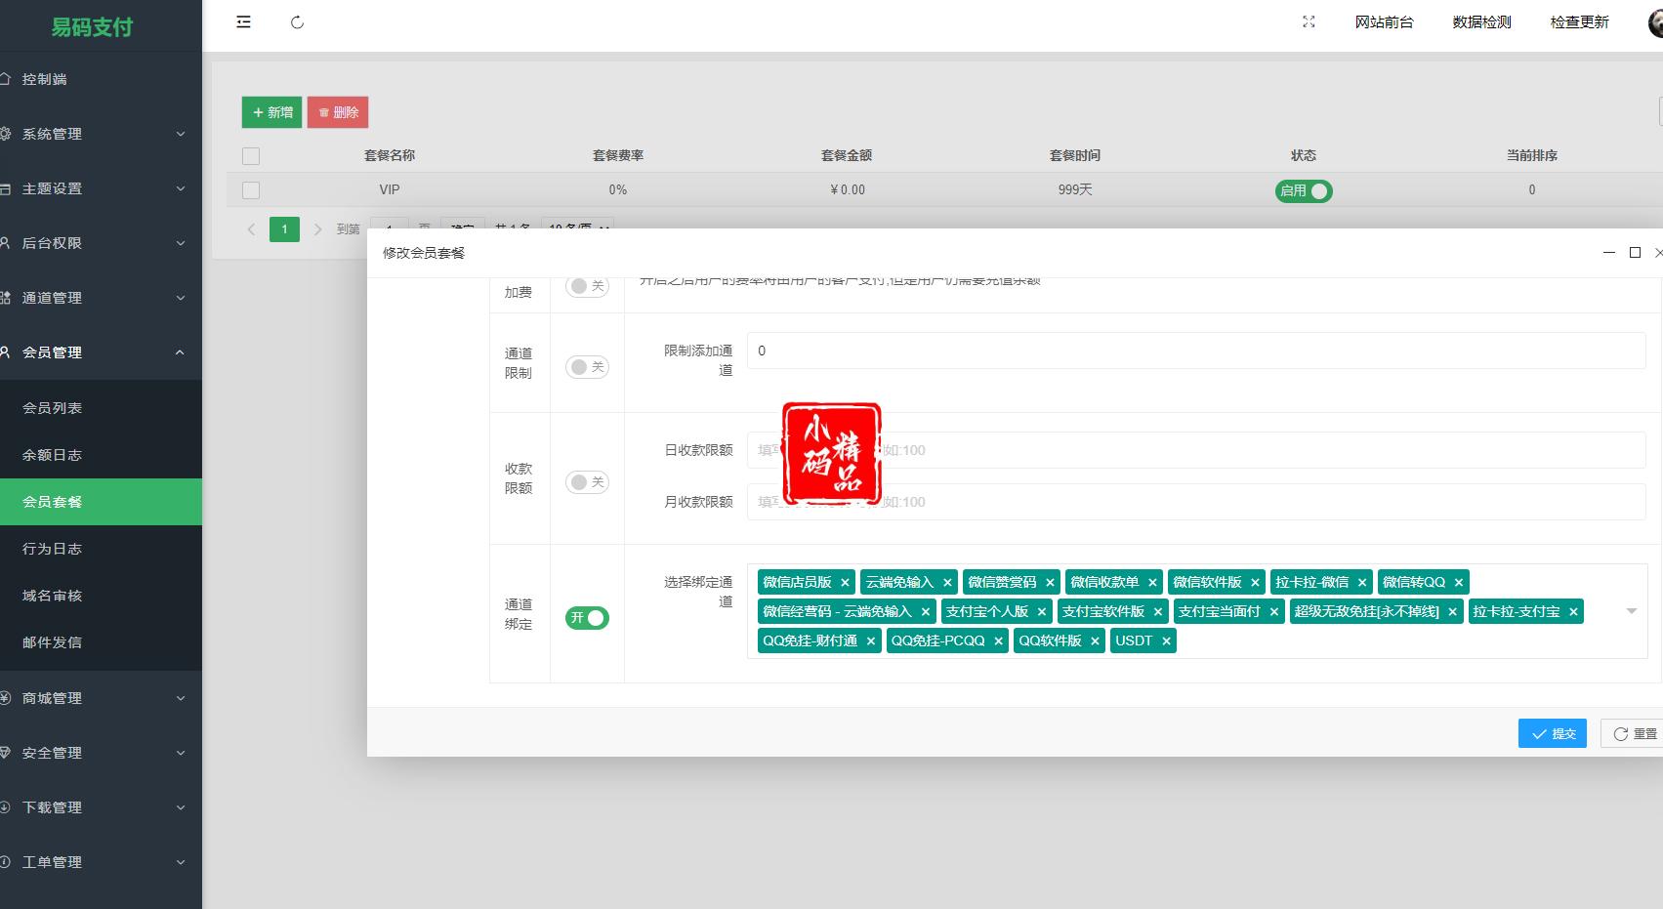The width and height of the screenshot is (1663, 909).
Task: Remove the 微信软件版 channel tag
Action: point(1255,583)
